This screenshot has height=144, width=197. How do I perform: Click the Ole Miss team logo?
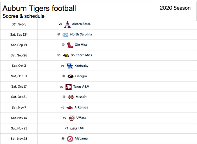pyautogui.click(x=70, y=45)
